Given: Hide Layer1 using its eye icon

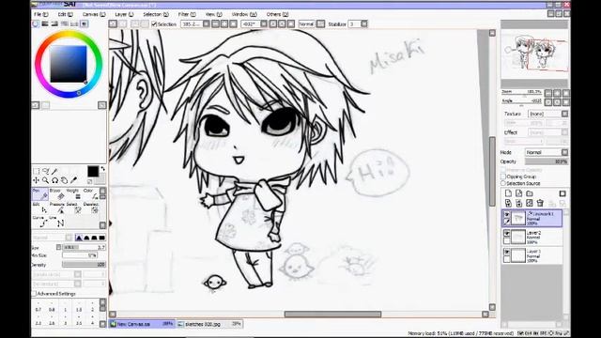Looking at the screenshot, I should click(507, 252).
